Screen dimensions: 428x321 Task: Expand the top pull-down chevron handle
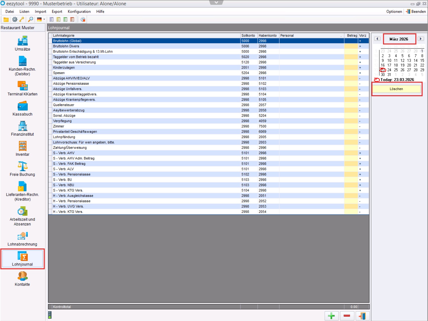click(x=216, y=2)
